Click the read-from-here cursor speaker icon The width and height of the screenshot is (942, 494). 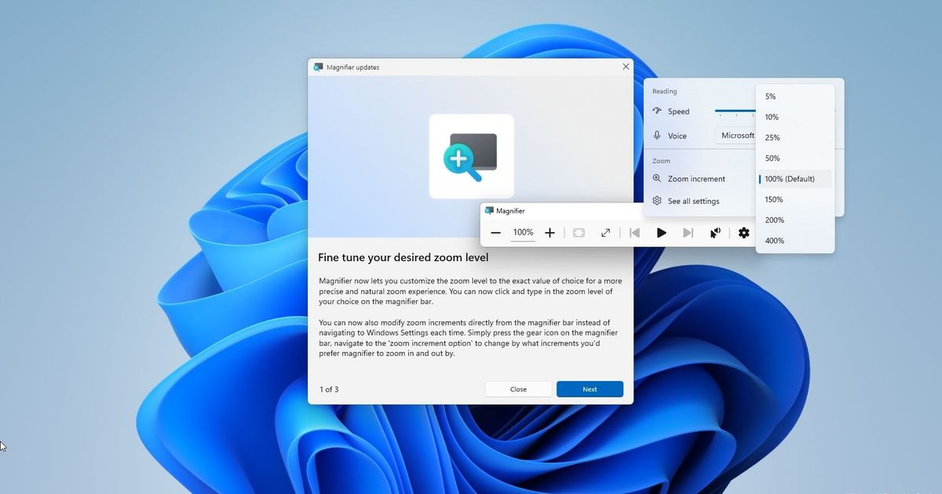715,233
